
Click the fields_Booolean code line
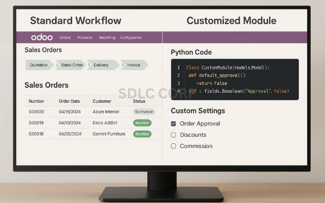click(239, 91)
